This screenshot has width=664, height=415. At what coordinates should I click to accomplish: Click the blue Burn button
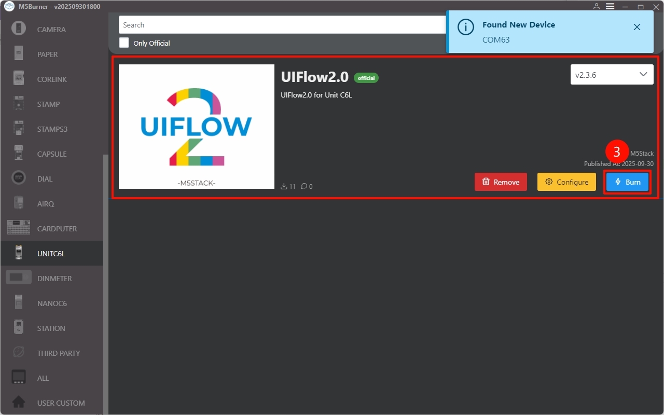[x=627, y=182]
